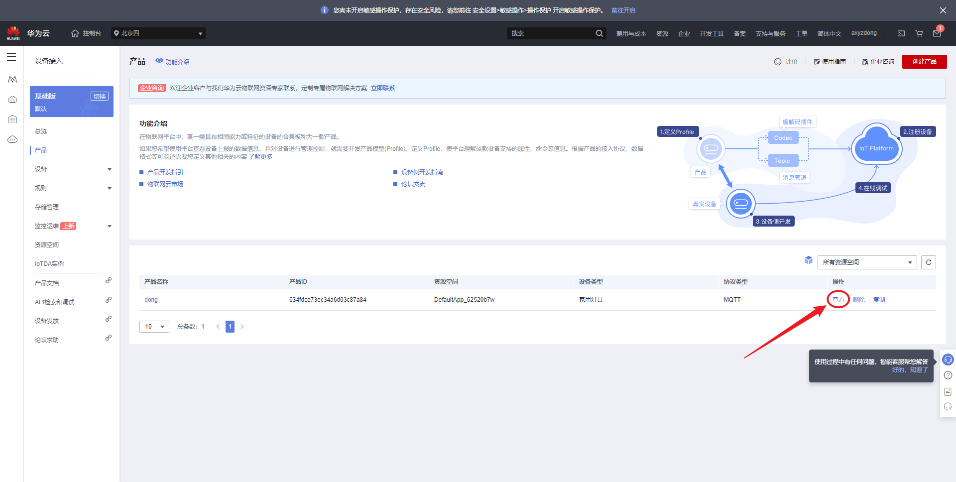This screenshot has height=482, width=956.
Task: Click the 切换 edition switch button
Action: [100, 96]
